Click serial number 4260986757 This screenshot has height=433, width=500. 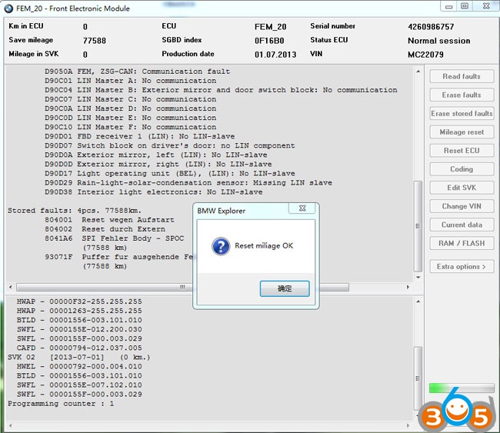coord(431,27)
